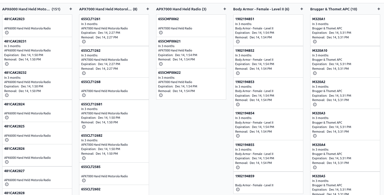Open activity clock on card M320A1
Screen dimensions: 384x195
[315, 42]
